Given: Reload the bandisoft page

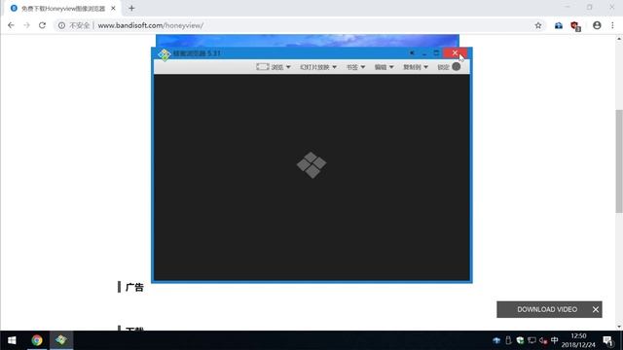Looking at the screenshot, I should click(x=42, y=25).
